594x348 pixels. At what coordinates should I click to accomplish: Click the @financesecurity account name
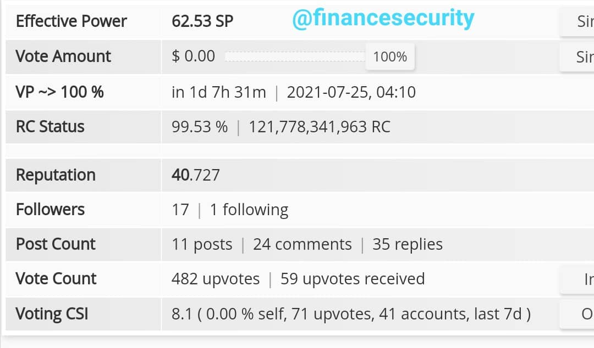point(383,19)
